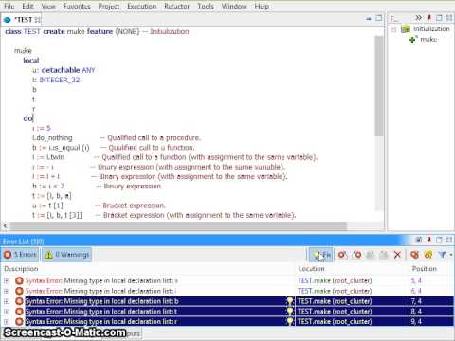Click lightbulb fix icon on error t row
Viewport: 455px width, 341px height.
pos(290,312)
